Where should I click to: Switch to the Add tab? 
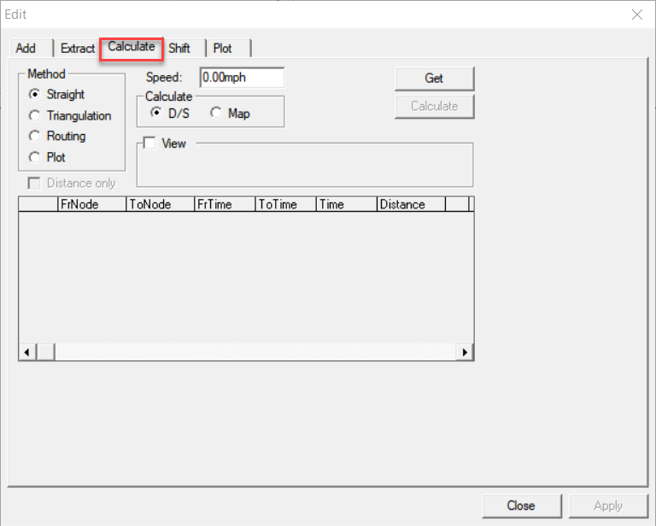pos(32,48)
